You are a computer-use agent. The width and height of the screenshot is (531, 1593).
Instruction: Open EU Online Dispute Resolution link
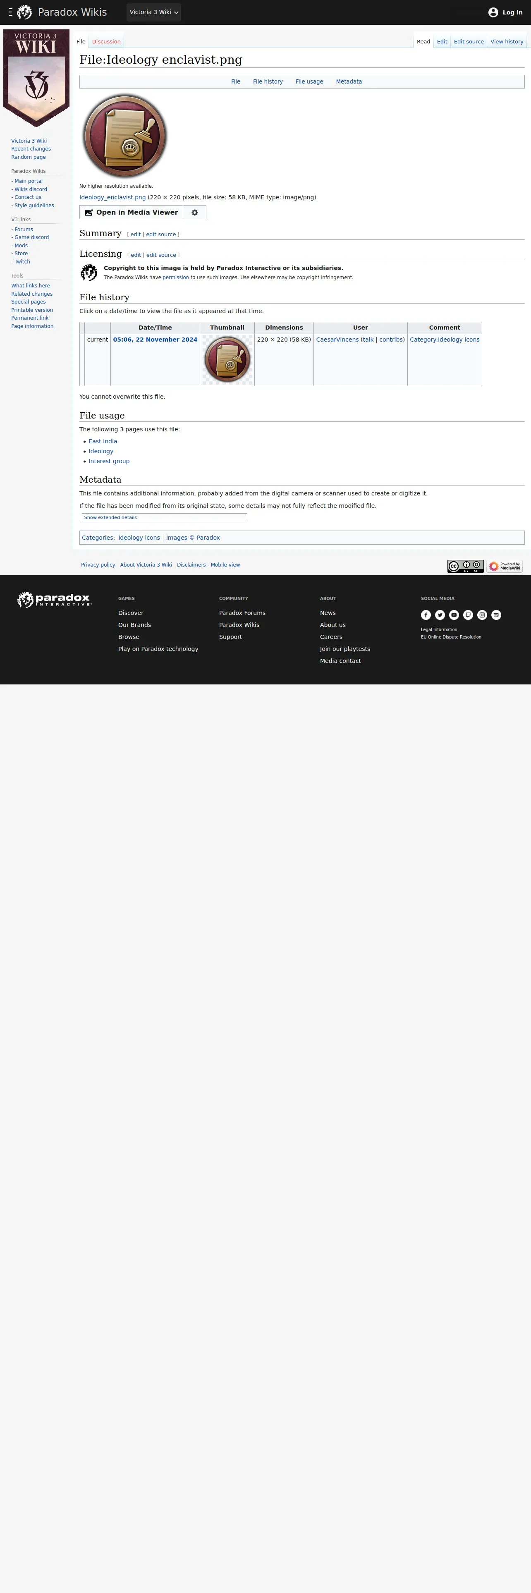(451, 637)
